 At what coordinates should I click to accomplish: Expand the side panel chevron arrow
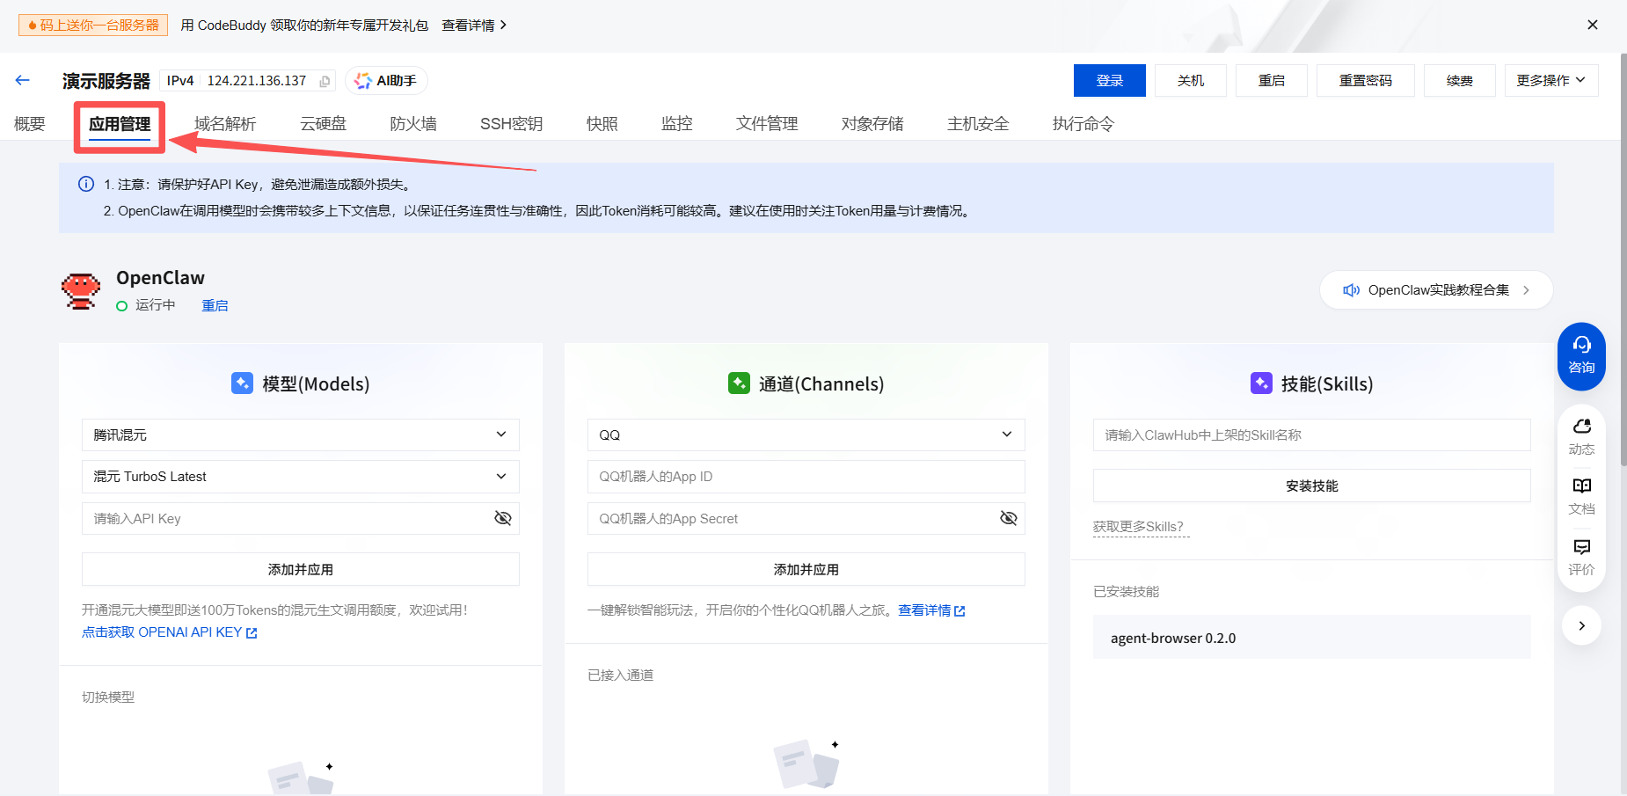(x=1581, y=625)
